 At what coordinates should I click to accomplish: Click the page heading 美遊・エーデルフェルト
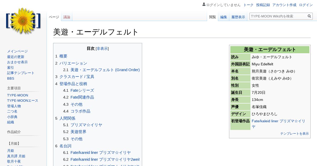96,32
